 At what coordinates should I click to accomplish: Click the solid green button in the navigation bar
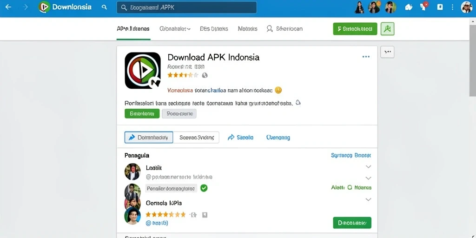(355, 29)
